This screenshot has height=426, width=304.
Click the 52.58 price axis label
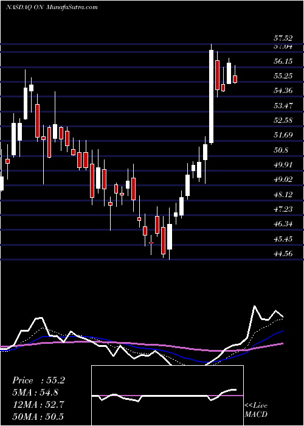283,120
